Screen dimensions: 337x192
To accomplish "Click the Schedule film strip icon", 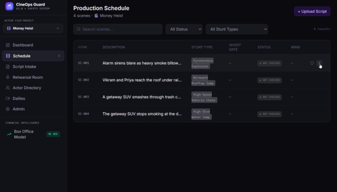I will coord(8,56).
